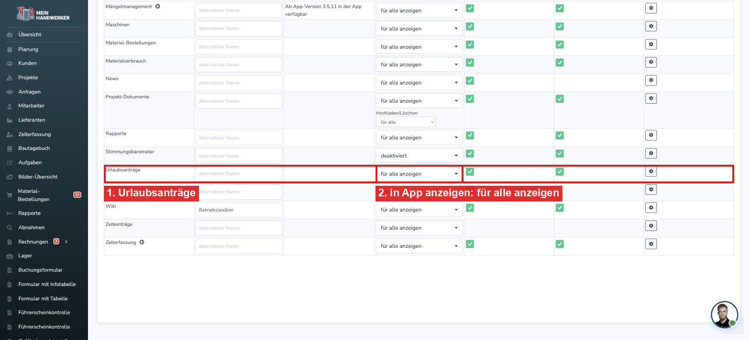Toggle the second checkbox in the Materialverbrauch row

(560, 63)
